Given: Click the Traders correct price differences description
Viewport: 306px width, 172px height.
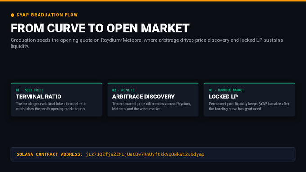Looking at the screenshot, I should [152, 106].
